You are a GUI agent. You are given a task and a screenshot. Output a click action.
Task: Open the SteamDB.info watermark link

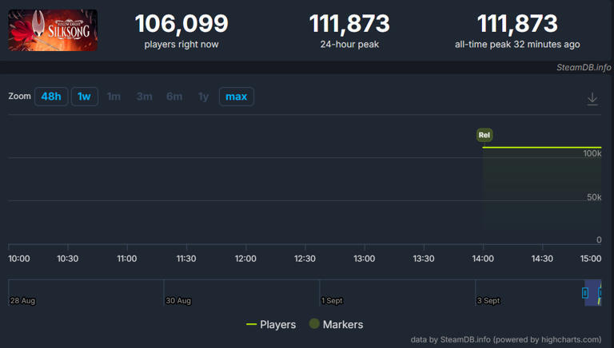584,67
